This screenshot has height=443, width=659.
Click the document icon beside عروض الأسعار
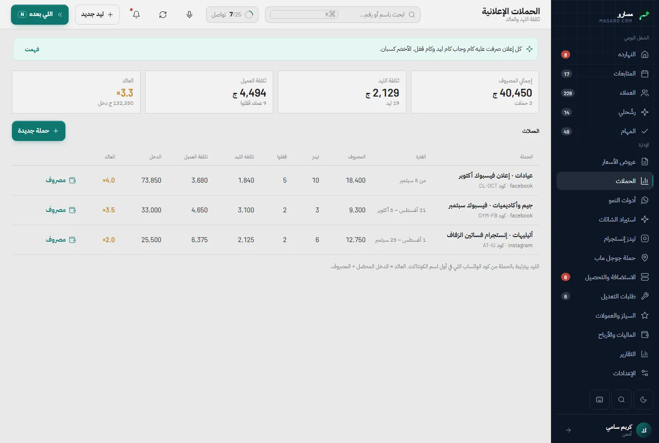point(645,162)
